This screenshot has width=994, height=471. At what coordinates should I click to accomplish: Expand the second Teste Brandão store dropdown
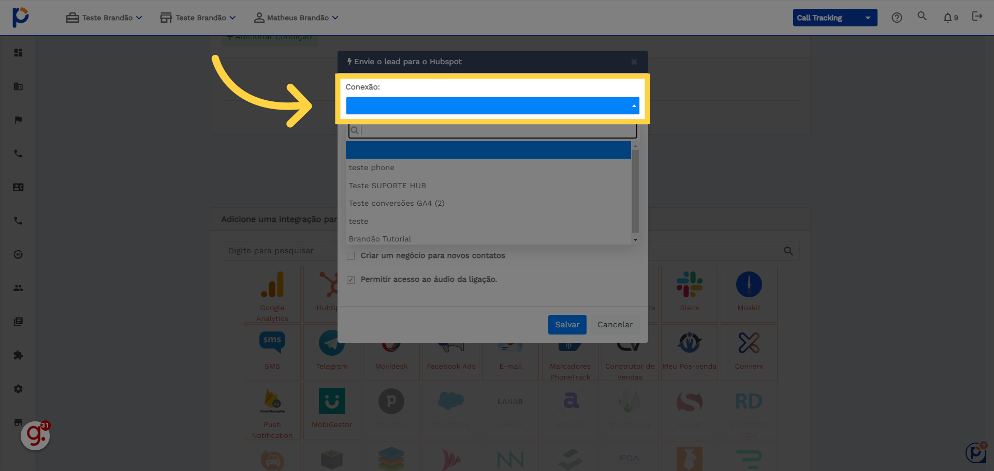[x=198, y=18]
